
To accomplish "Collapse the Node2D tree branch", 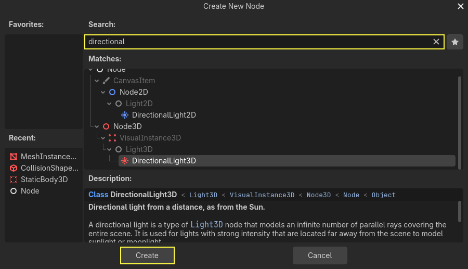I will [103, 92].
